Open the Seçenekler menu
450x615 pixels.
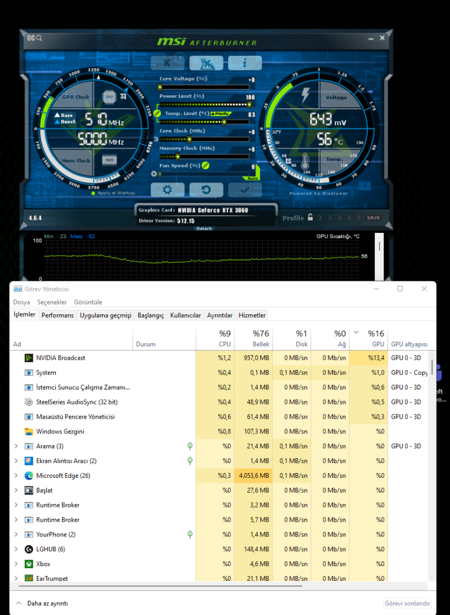(x=52, y=302)
